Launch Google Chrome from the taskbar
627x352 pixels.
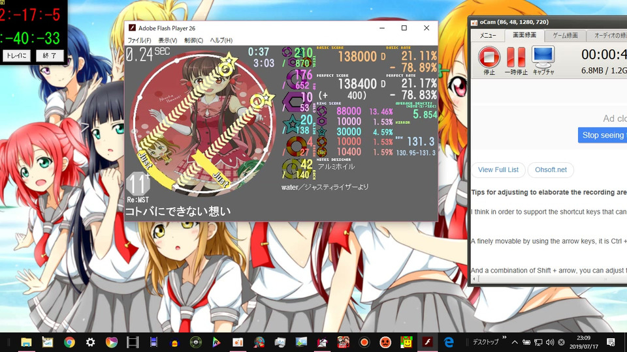point(69,342)
